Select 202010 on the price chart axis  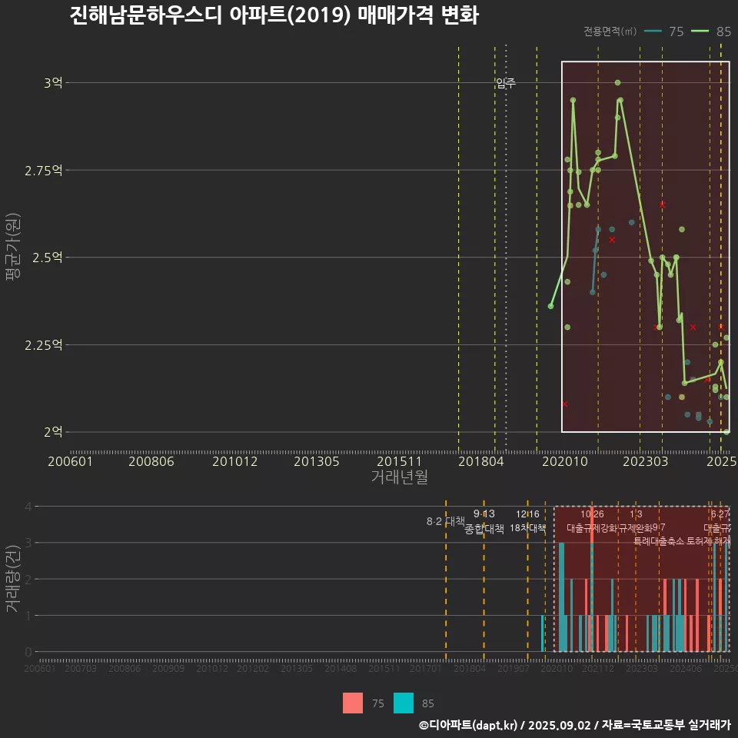coord(565,461)
